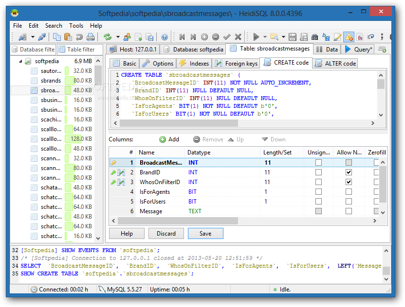Click the key icon on BroadcastMessageID row

(113, 163)
